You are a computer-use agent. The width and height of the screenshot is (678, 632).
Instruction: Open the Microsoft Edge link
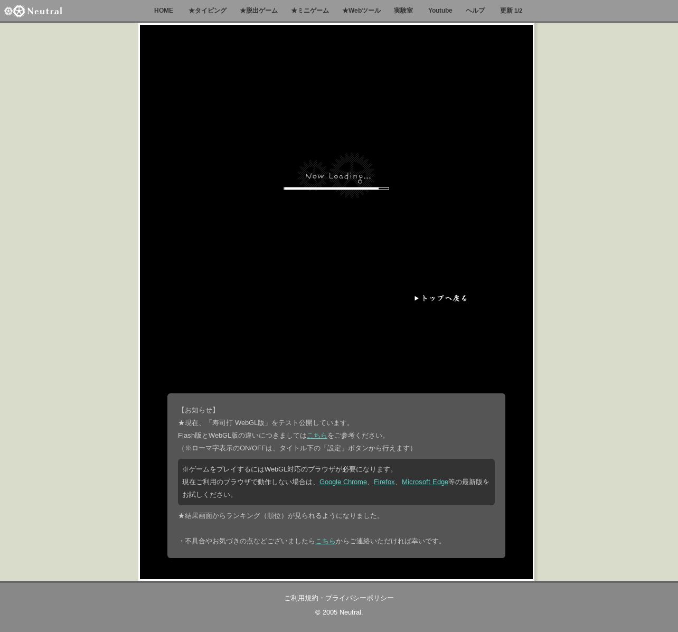point(425,482)
